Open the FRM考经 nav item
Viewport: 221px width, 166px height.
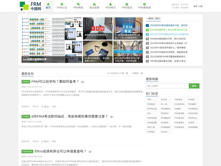[x=78, y=6]
